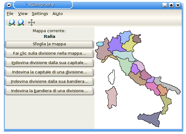Open the View menu
This screenshot has width=186, height=134.
coord(23,14)
